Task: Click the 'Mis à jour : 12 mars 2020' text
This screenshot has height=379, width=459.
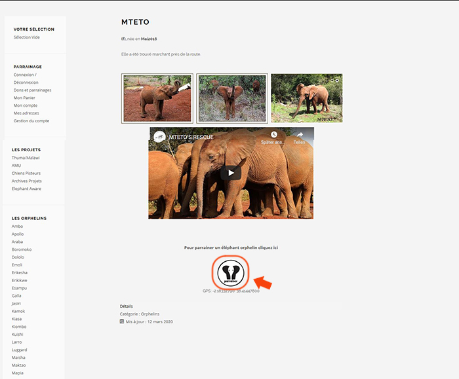Action: 150,322
